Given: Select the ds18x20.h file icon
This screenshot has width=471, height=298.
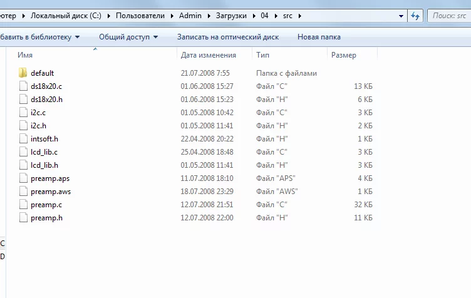Looking at the screenshot, I should click(x=23, y=100).
